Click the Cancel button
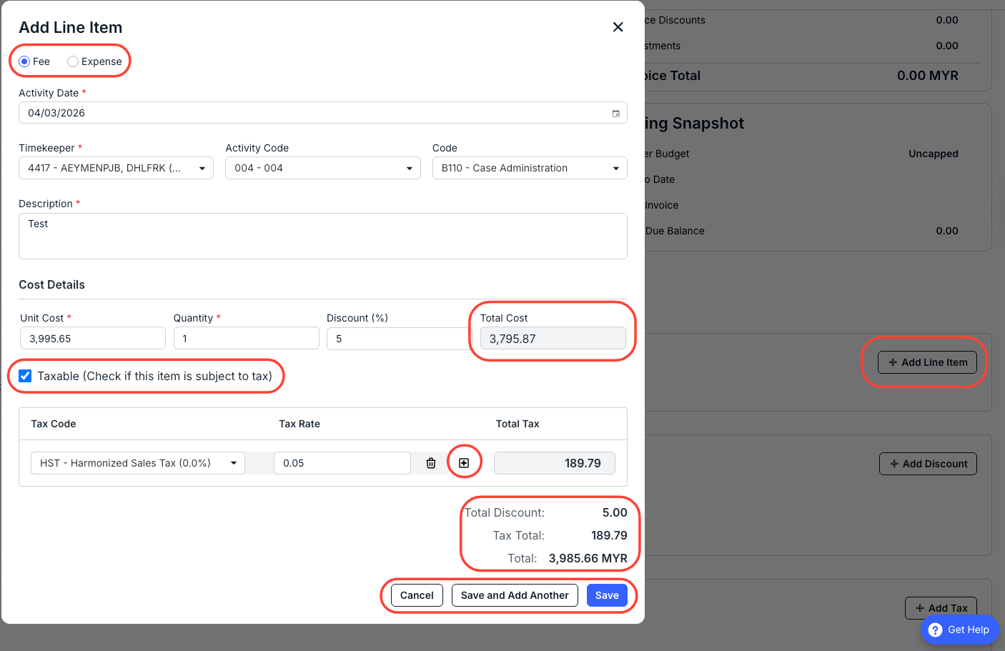The image size is (1005, 651). pos(417,595)
